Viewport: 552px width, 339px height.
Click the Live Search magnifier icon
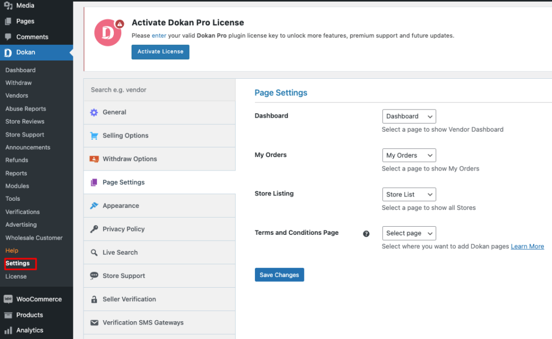point(94,252)
